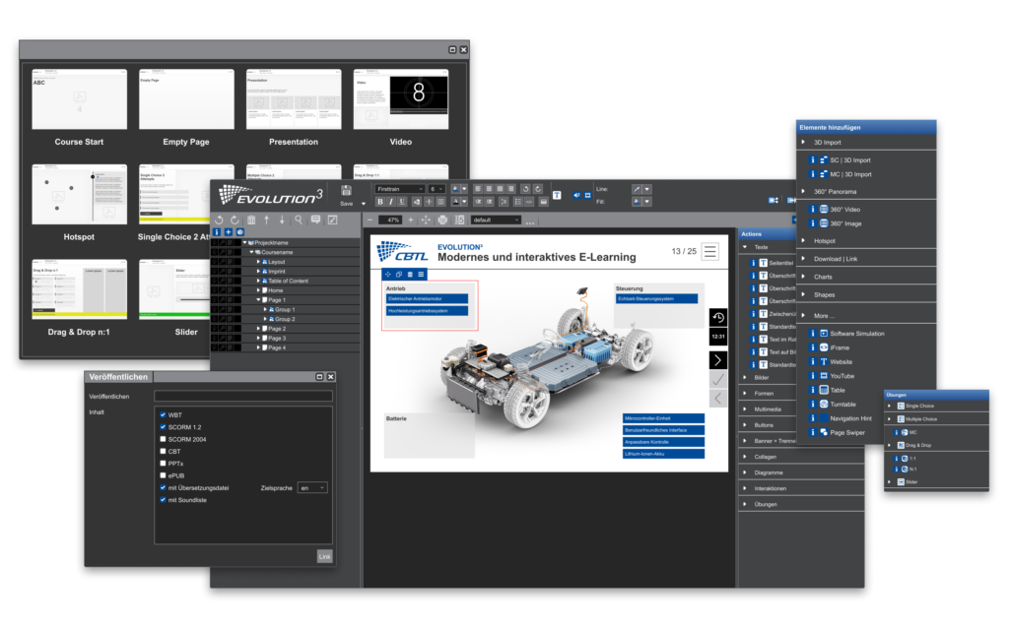Viewport: 1009px width, 628px height.
Task: Open the default view dropdown
Action: 496,220
